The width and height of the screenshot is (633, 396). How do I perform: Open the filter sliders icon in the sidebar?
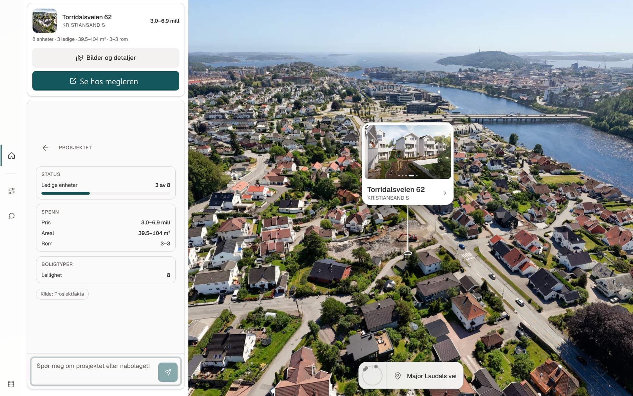(x=11, y=191)
